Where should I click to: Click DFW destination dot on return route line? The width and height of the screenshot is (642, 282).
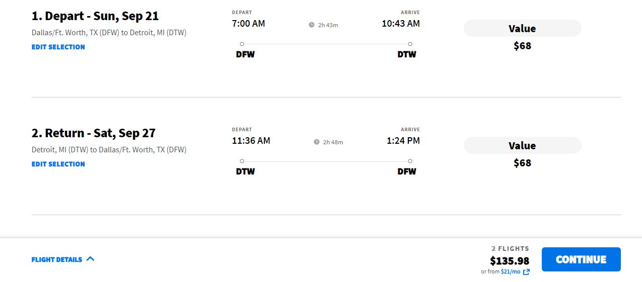coord(410,161)
